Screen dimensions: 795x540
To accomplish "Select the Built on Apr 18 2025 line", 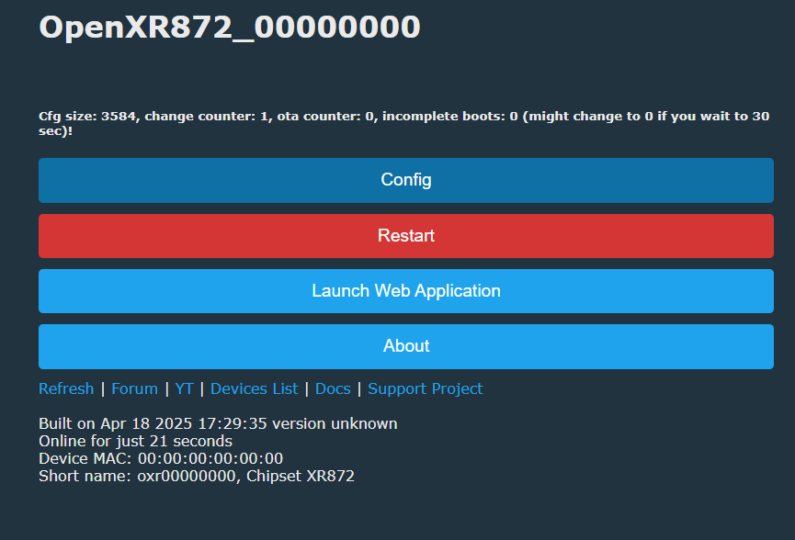I will (x=218, y=423).
